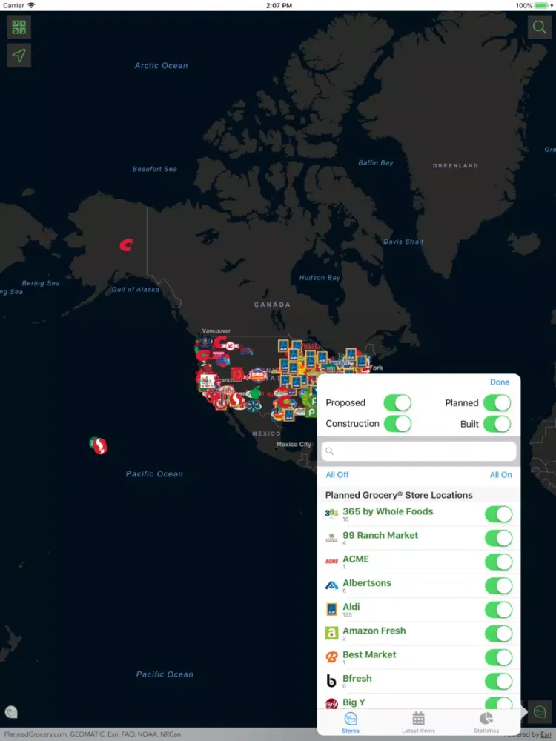Select the Best Market name text

369,654
